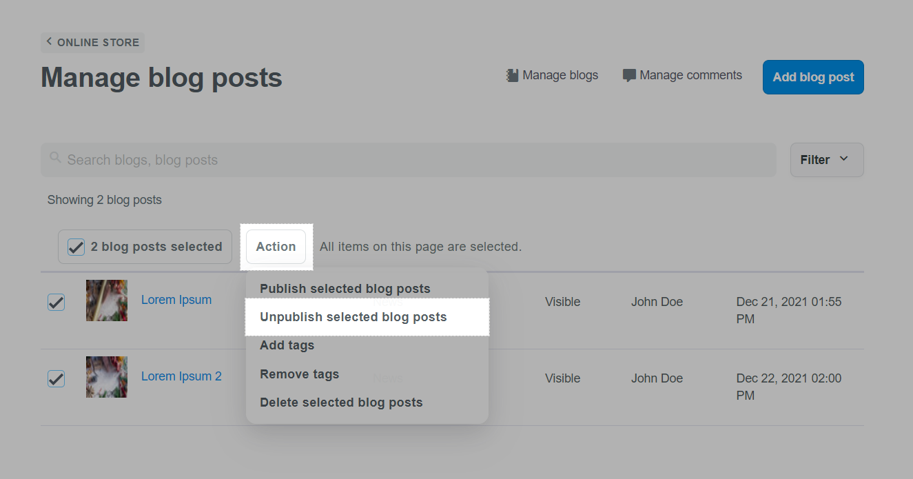
Task: Open the Lorem Ipsum post link
Action: click(176, 300)
